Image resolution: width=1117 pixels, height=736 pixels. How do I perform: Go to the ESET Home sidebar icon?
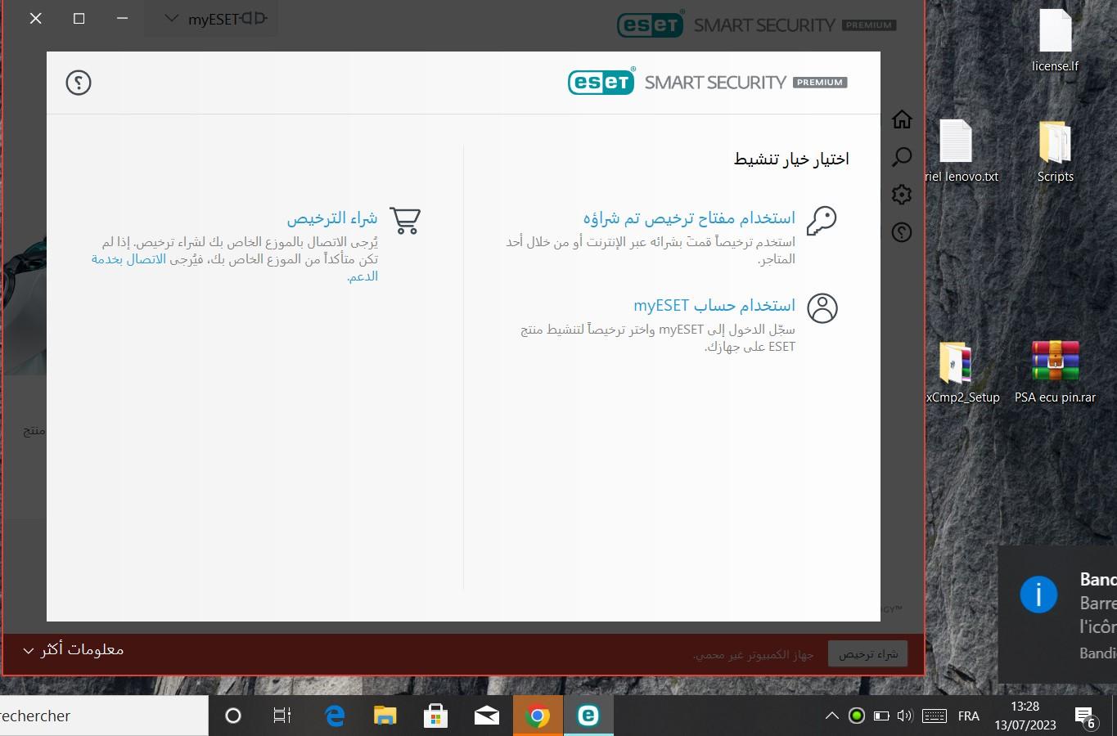902,119
